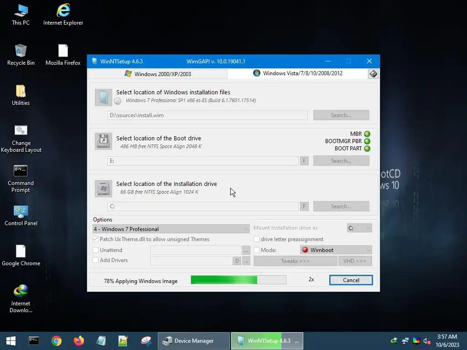Click the BOOTMGR PBR status light

click(x=367, y=141)
